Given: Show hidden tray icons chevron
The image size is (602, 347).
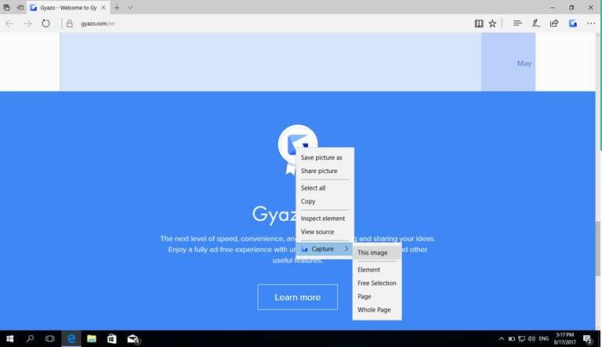Looking at the screenshot, I should click(501, 338).
